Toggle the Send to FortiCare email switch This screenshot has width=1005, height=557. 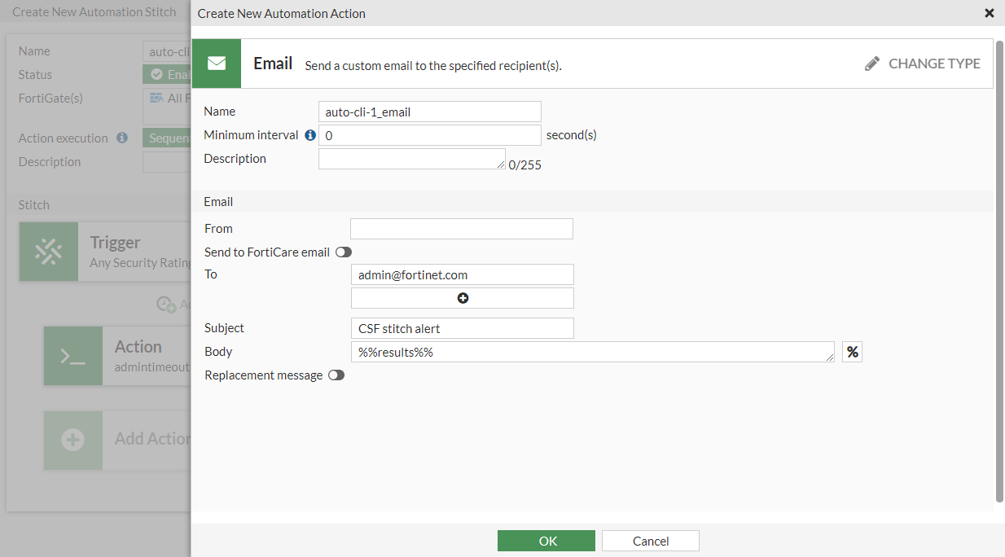(343, 252)
